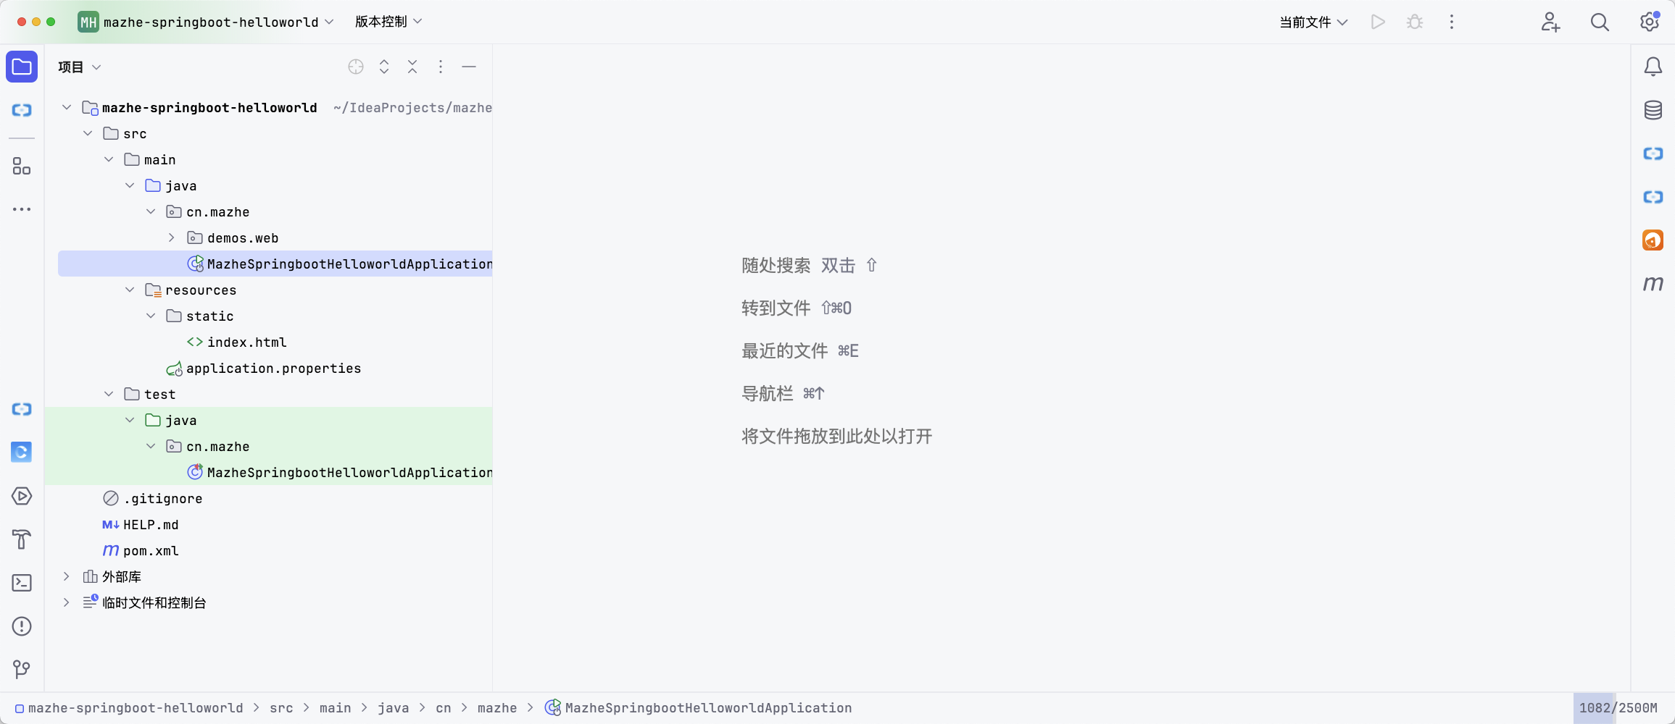Open Code With Me add user icon

[x=1550, y=22]
